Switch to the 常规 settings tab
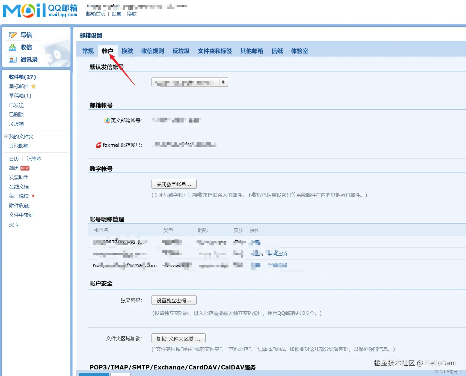 (87, 51)
